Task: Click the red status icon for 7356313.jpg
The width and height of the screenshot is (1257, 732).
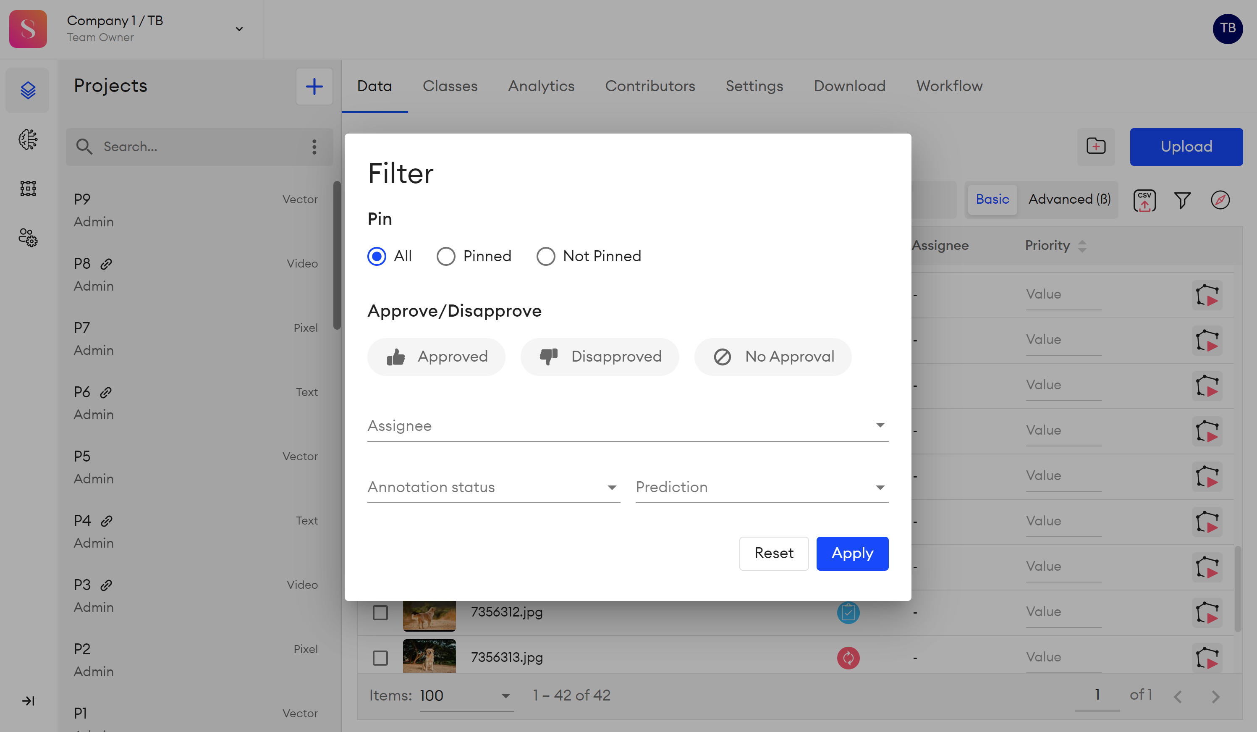Action: click(848, 658)
